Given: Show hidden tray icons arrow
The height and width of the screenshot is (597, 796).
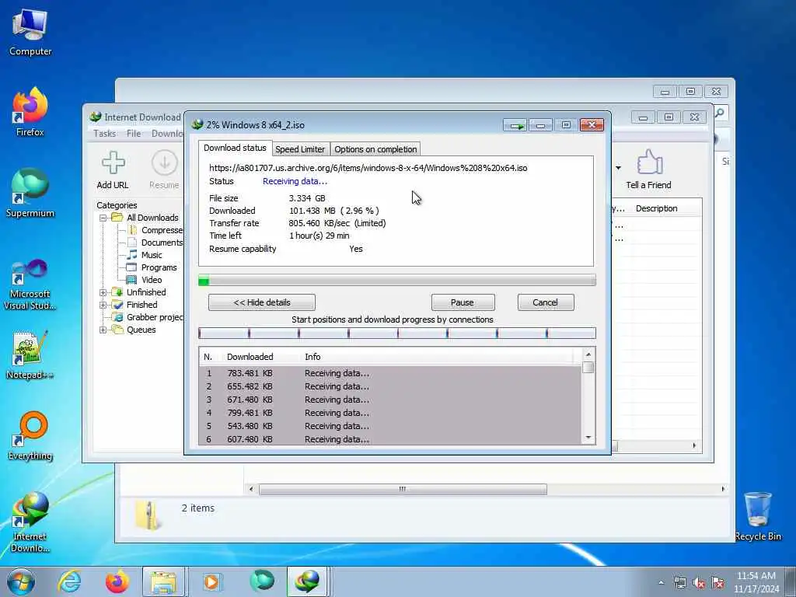Looking at the screenshot, I should [661, 583].
